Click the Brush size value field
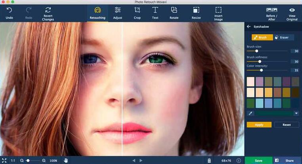 pos(295,51)
